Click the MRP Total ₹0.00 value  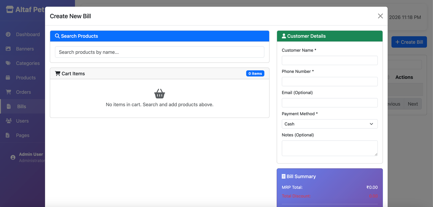tap(372, 187)
